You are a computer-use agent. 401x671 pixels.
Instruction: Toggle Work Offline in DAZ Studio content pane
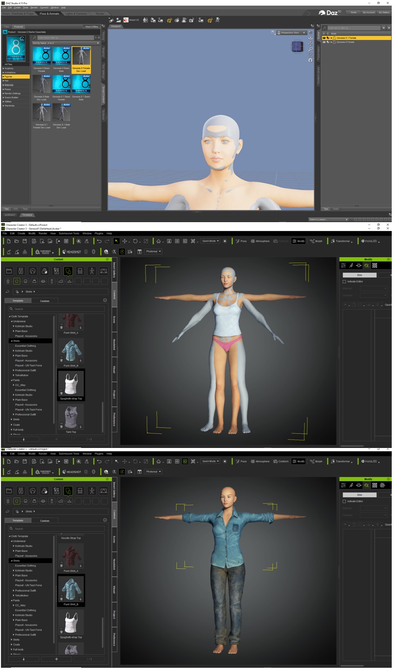coord(91,26)
